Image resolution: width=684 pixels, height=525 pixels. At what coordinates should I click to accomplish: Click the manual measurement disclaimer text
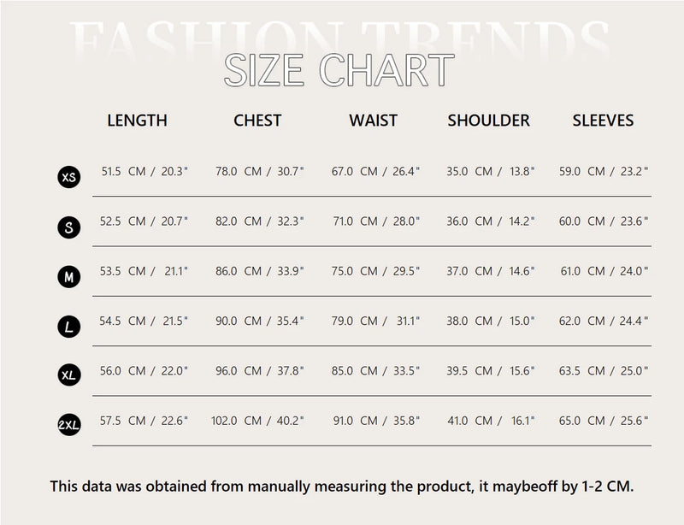coord(342,487)
